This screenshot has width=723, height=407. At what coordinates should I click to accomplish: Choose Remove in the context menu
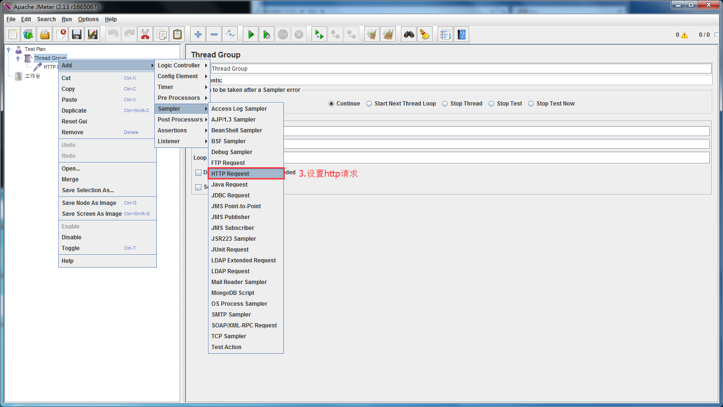pos(107,132)
